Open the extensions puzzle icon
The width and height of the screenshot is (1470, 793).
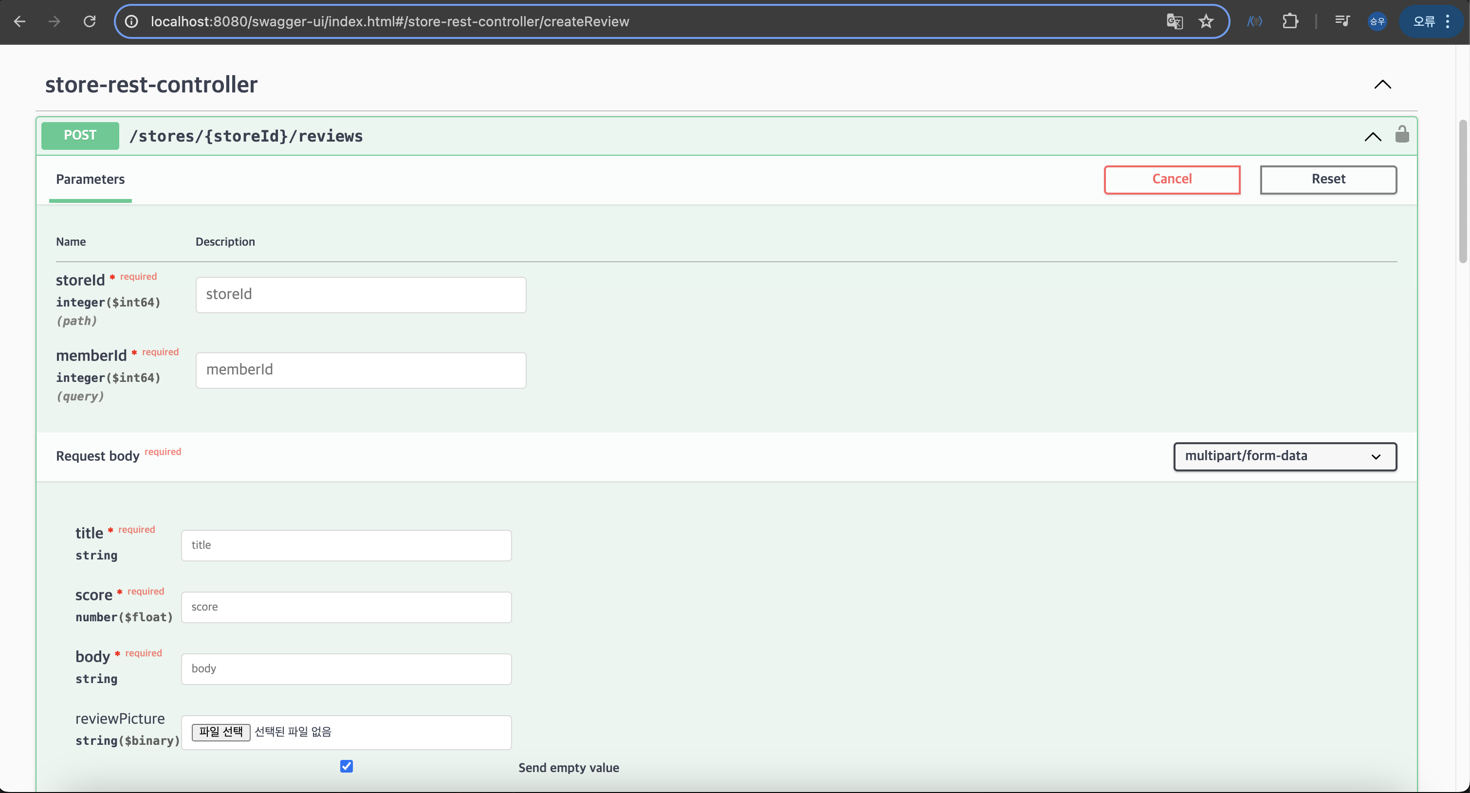[x=1290, y=22]
